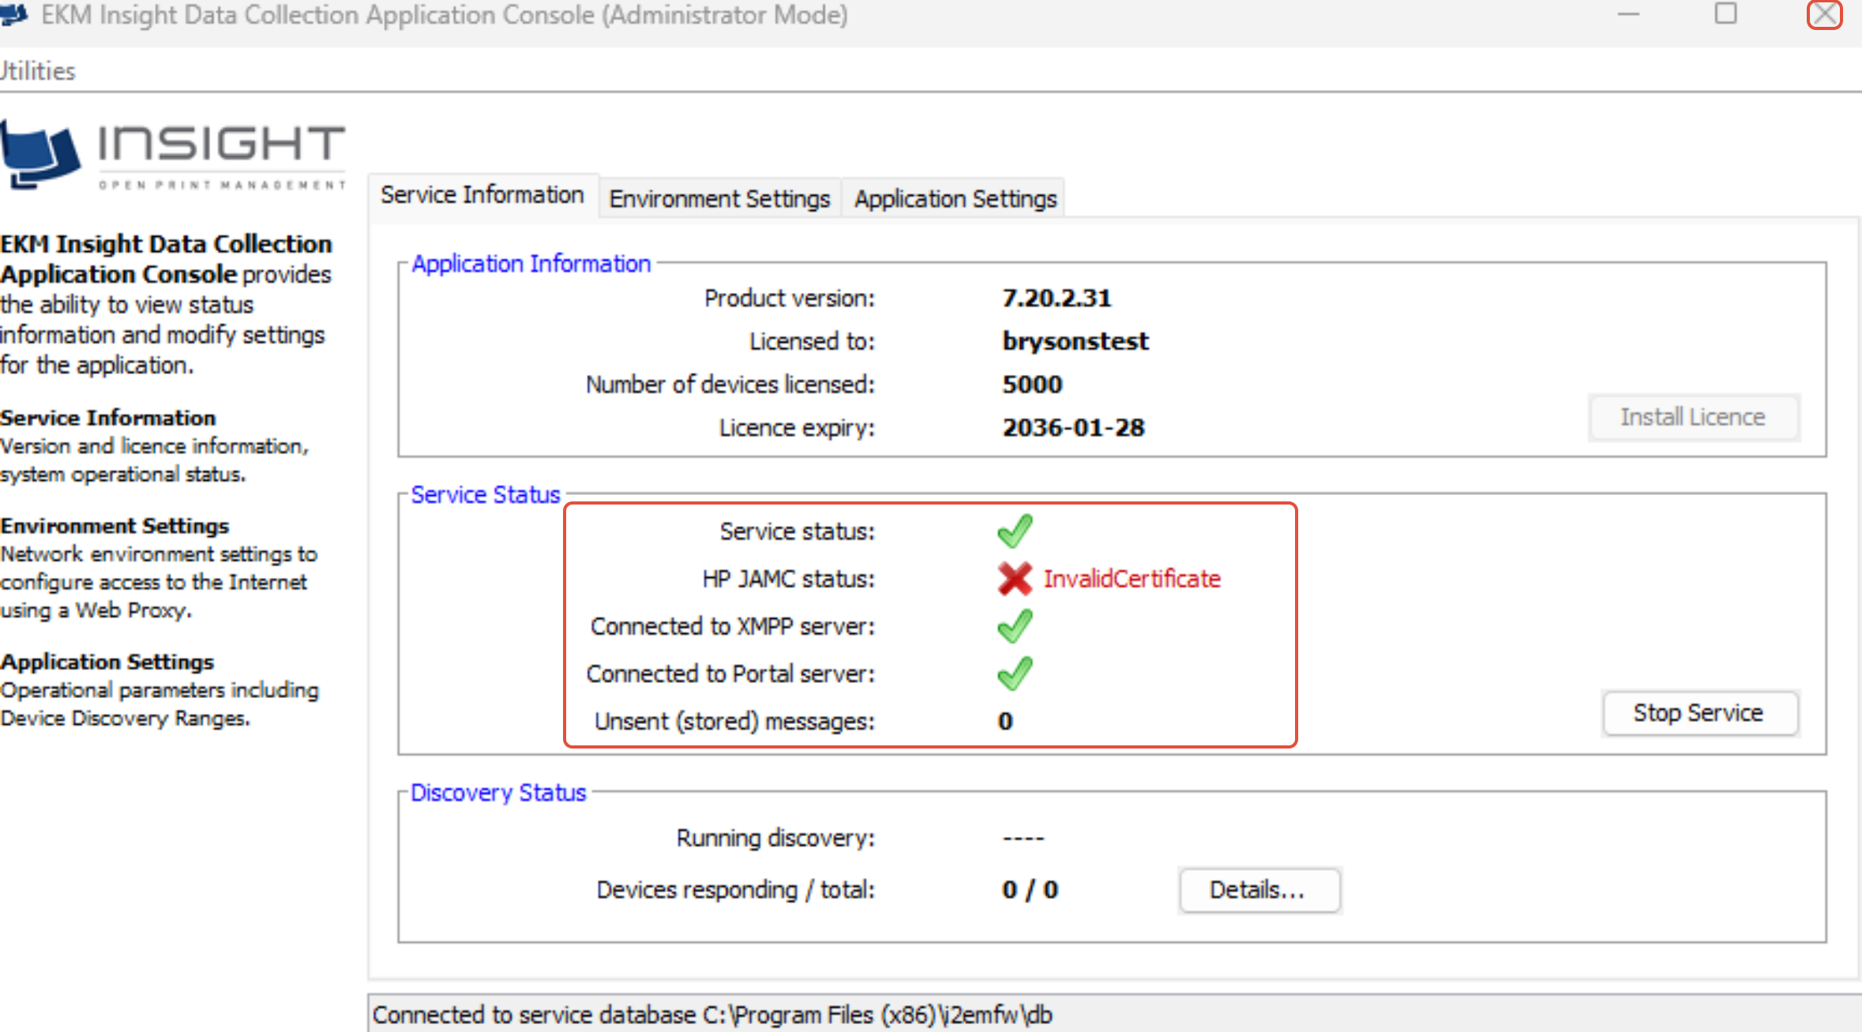Click the XMPP server connected checkmark
The width and height of the screenshot is (1862, 1032).
1015,626
